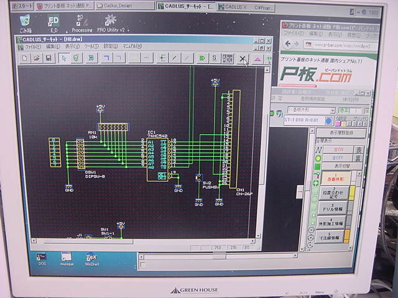
Task: Switch to Cadlus_Design taskbar item
Action: pos(124,6)
